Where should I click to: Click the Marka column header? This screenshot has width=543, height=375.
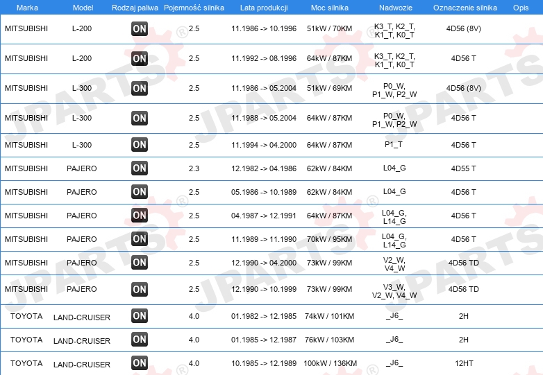[x=27, y=8]
